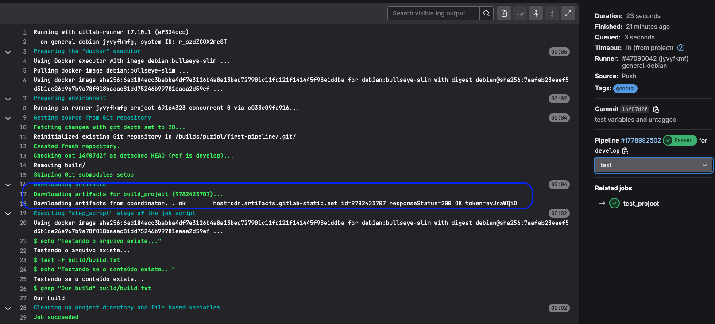Image resolution: width=715 pixels, height=324 pixels.
Task: Collapse the Downloading artifacts section
Action: tap(8, 185)
